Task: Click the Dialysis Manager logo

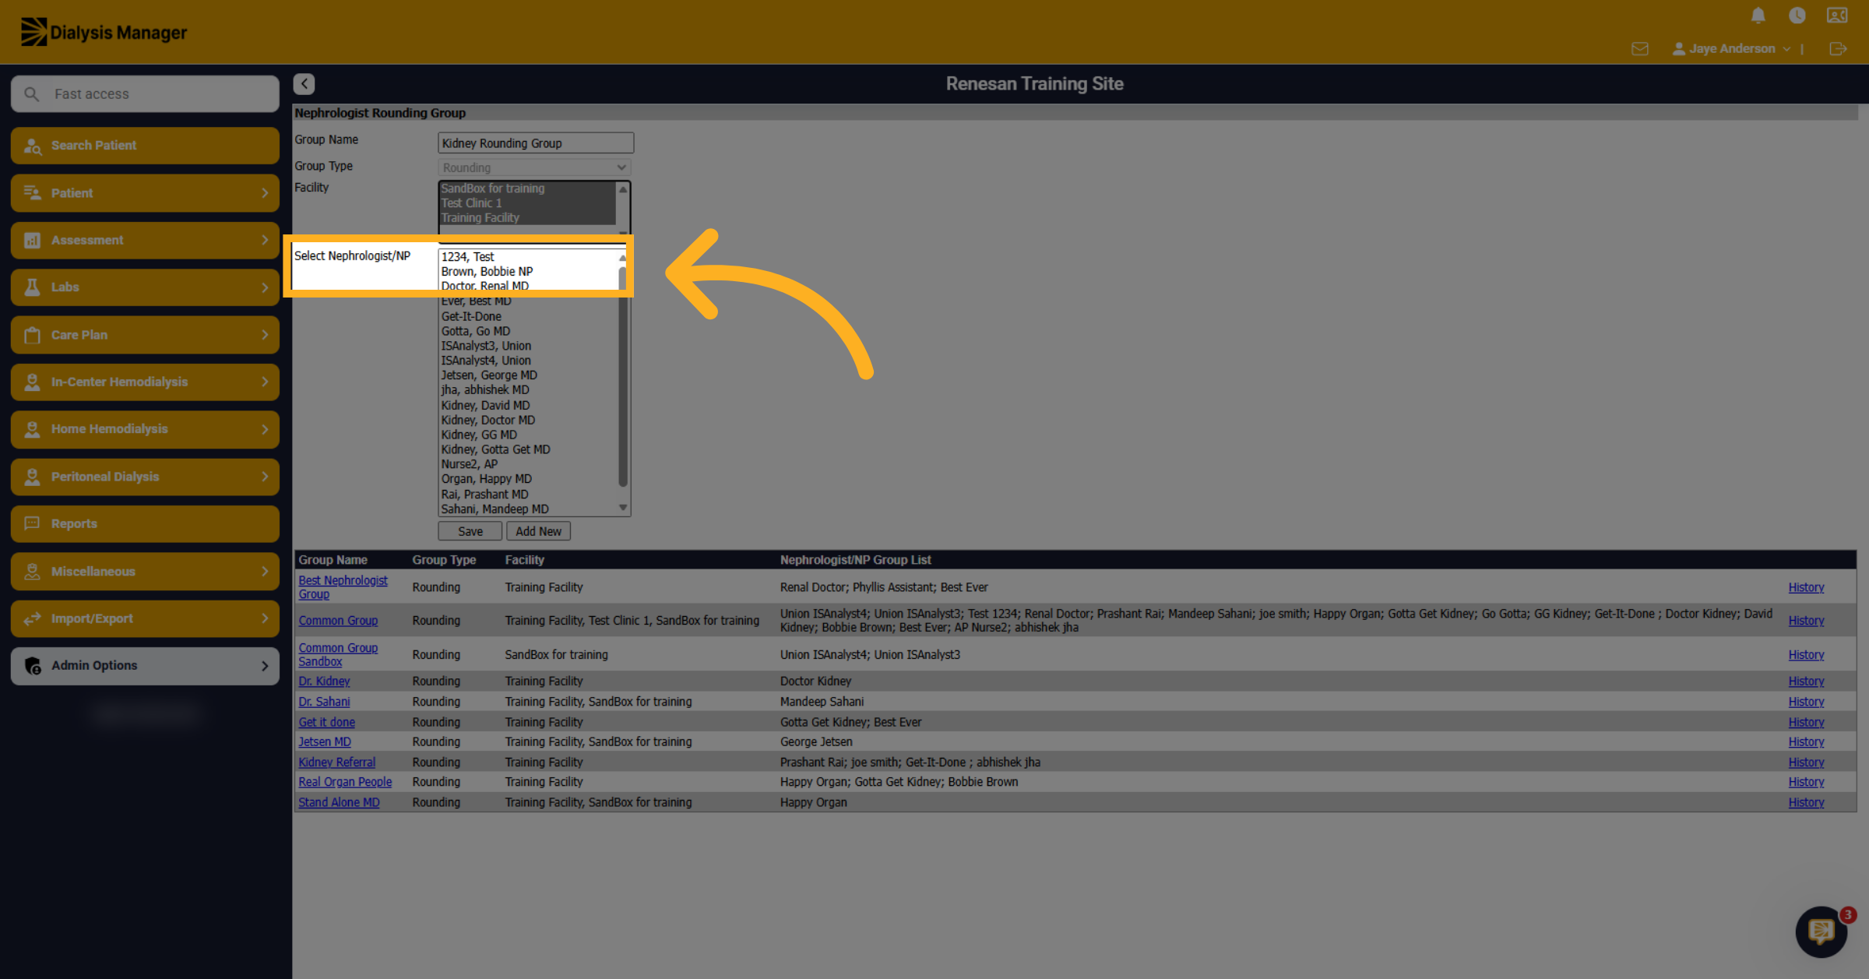Action: coord(104,32)
